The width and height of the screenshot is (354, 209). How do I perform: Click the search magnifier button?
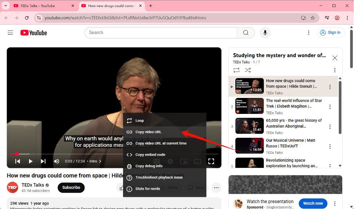pos(246,33)
